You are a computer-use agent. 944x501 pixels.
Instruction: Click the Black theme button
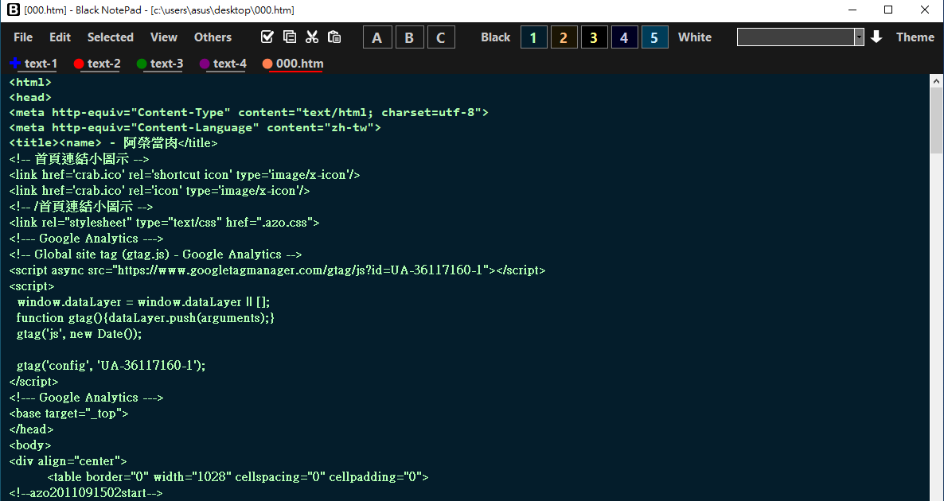click(495, 37)
